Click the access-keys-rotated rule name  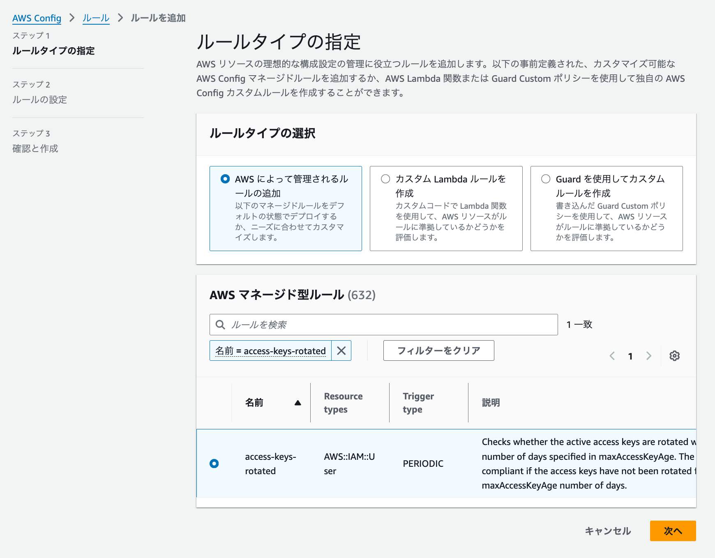270,463
